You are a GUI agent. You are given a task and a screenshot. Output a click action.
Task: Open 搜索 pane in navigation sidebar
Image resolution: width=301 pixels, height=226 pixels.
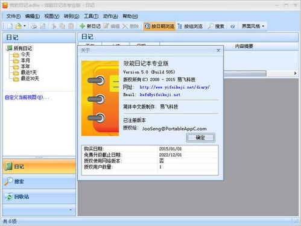(39, 181)
